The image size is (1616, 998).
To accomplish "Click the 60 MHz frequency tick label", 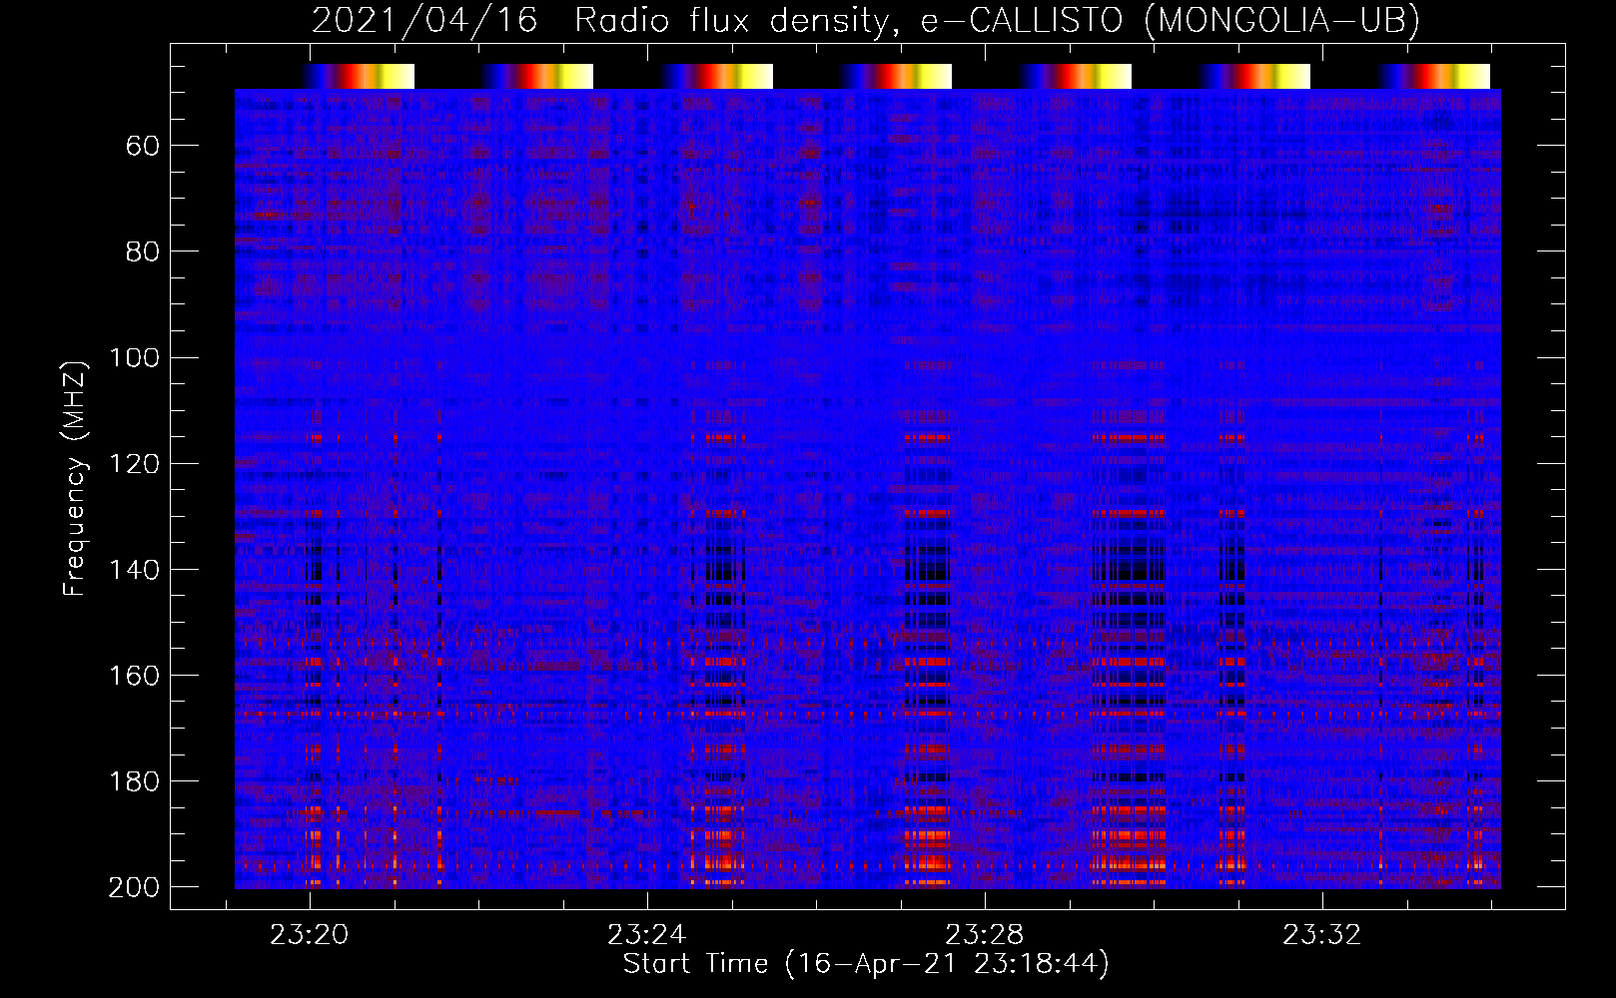I will pos(143,147).
